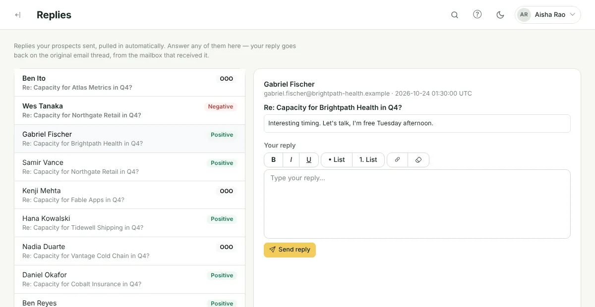Click the OOO badge on Ben Ito
The height and width of the screenshot is (307, 595).
[x=227, y=79]
